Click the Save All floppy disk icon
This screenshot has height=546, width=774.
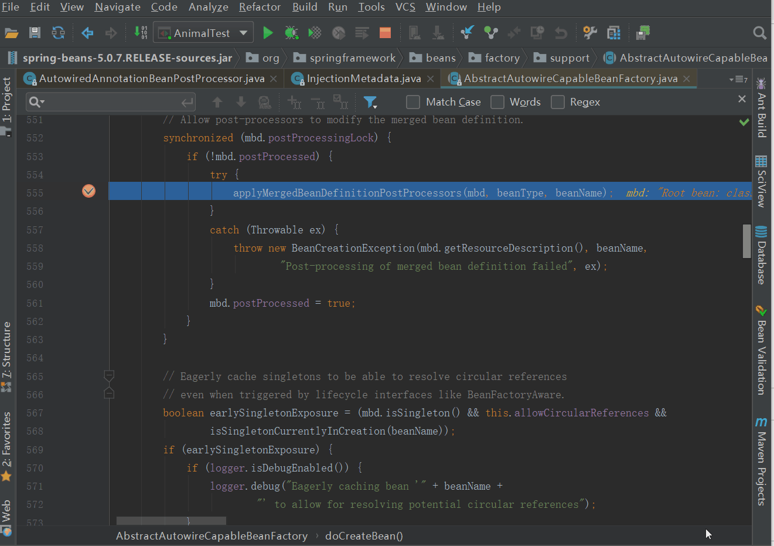point(35,33)
